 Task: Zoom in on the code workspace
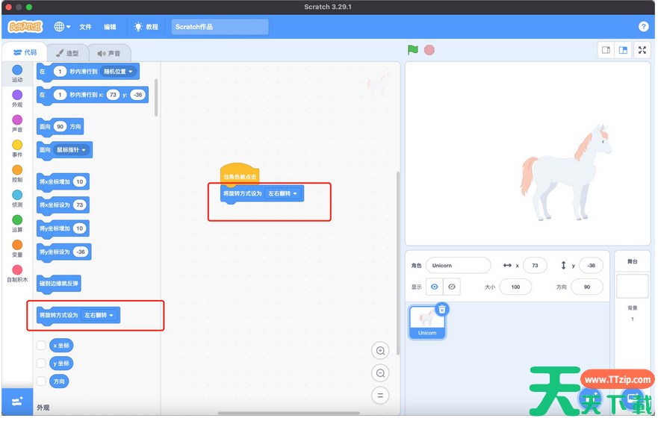click(x=381, y=351)
